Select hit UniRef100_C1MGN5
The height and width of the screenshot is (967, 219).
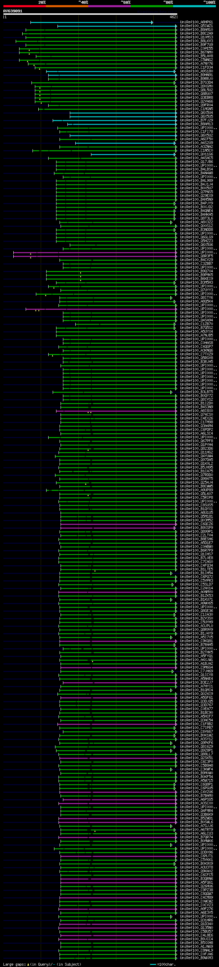196,109
